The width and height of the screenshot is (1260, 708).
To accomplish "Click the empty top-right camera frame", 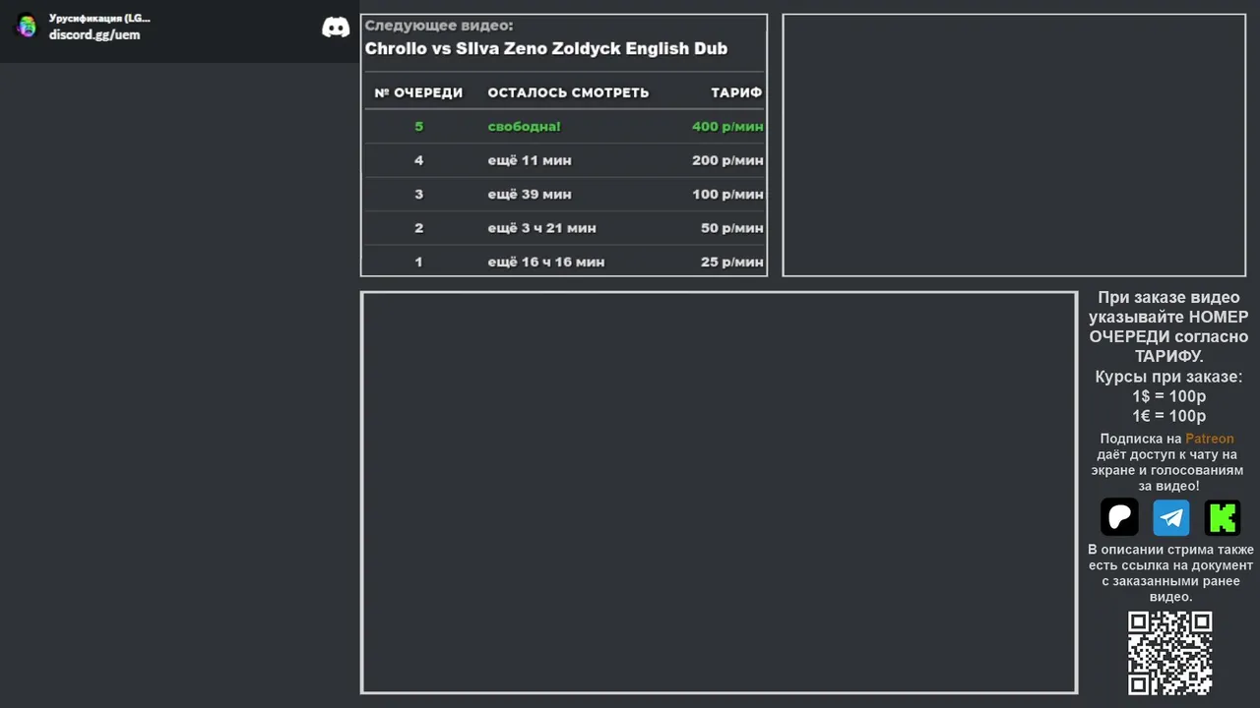I will click(1014, 146).
